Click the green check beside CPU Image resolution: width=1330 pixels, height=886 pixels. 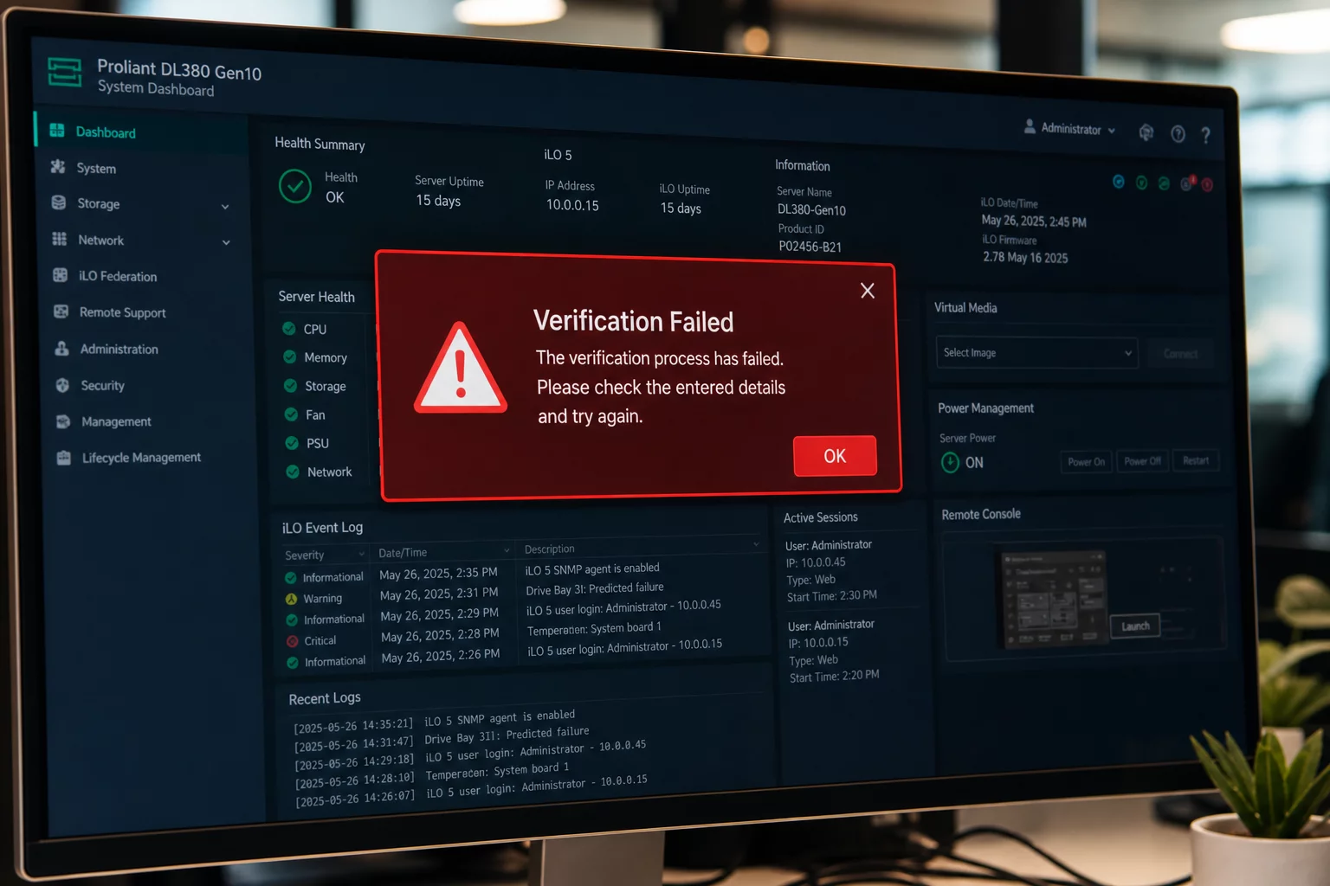[289, 329]
